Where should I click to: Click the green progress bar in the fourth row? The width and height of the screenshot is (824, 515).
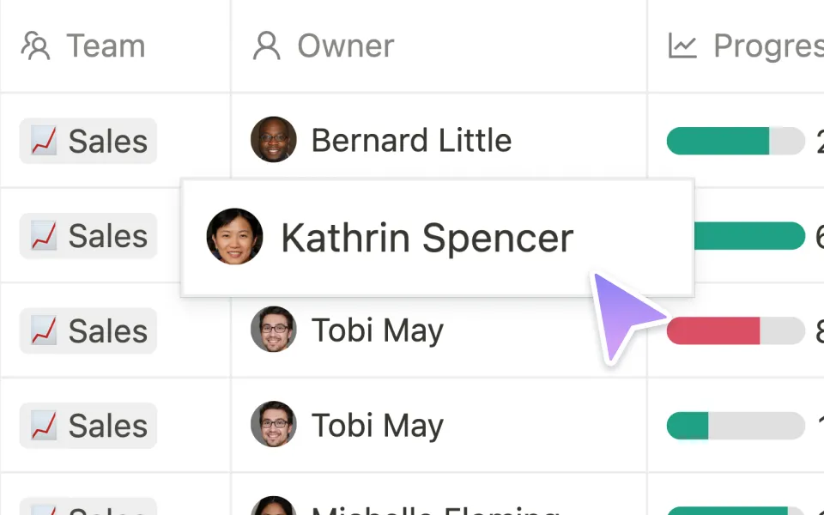point(734,425)
